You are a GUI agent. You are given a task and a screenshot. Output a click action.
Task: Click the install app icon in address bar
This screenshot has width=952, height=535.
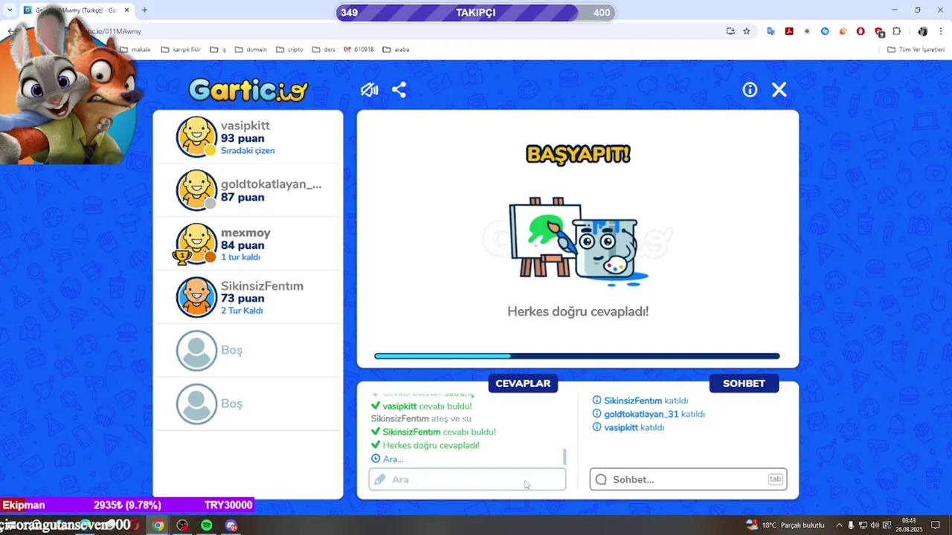[730, 31]
